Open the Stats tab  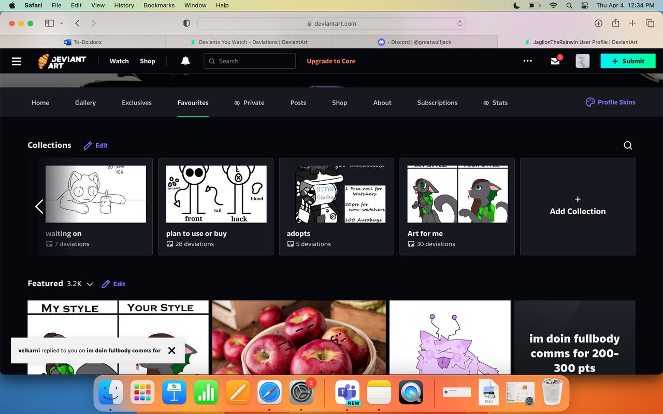coord(495,102)
